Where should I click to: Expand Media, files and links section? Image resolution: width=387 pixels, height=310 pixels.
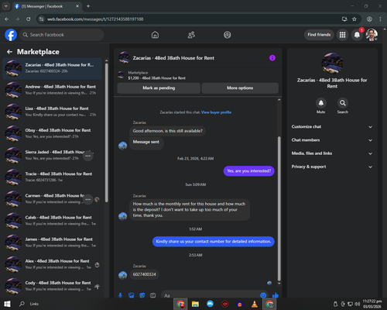coord(332,153)
